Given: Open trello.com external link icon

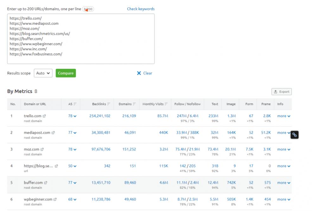Looking at the screenshot, I should (44, 116).
